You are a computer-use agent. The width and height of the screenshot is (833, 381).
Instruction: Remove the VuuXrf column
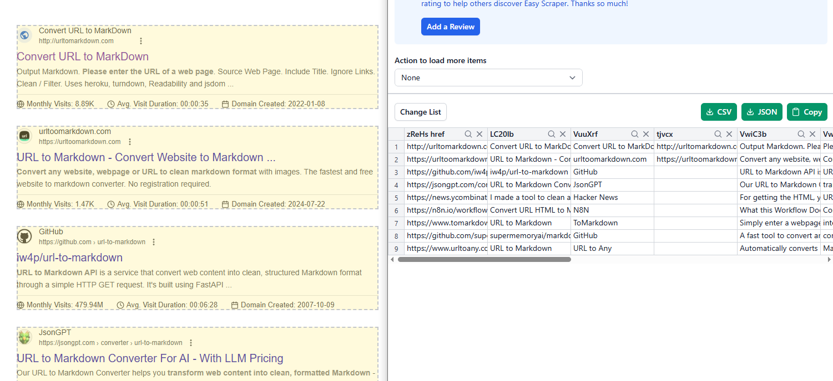646,134
